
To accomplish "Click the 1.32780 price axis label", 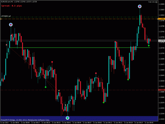I will [x=162, y=26].
